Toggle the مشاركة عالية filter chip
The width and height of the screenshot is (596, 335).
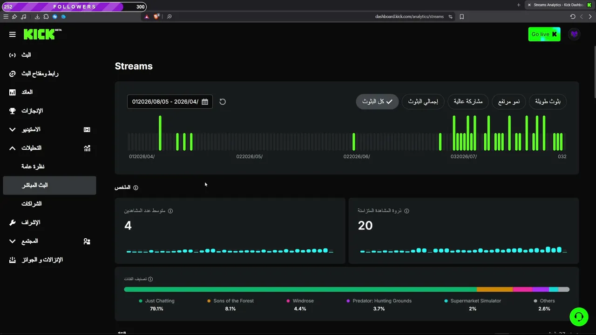[x=468, y=101]
